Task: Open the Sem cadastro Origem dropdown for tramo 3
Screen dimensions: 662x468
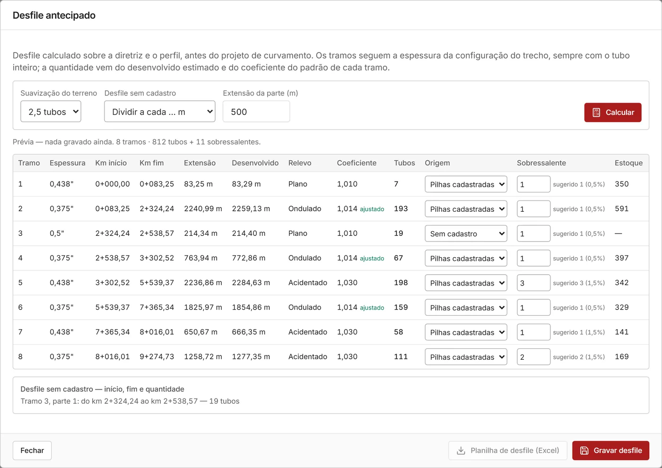Action: tap(466, 234)
